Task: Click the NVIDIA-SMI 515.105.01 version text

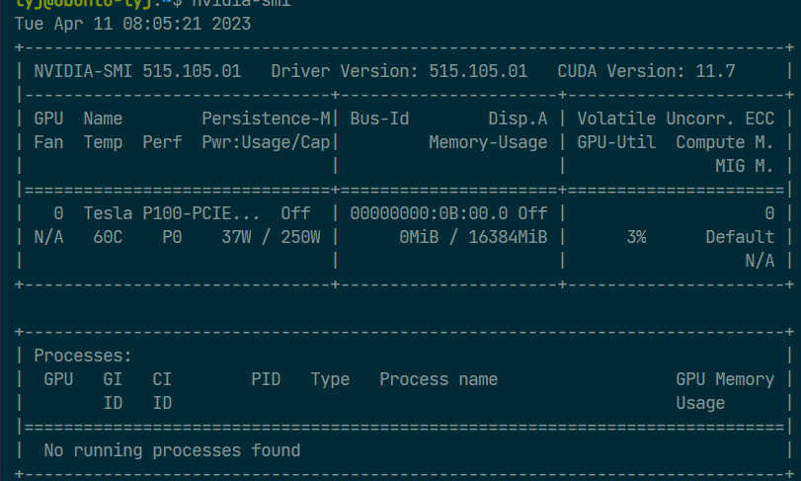Action: [142, 71]
